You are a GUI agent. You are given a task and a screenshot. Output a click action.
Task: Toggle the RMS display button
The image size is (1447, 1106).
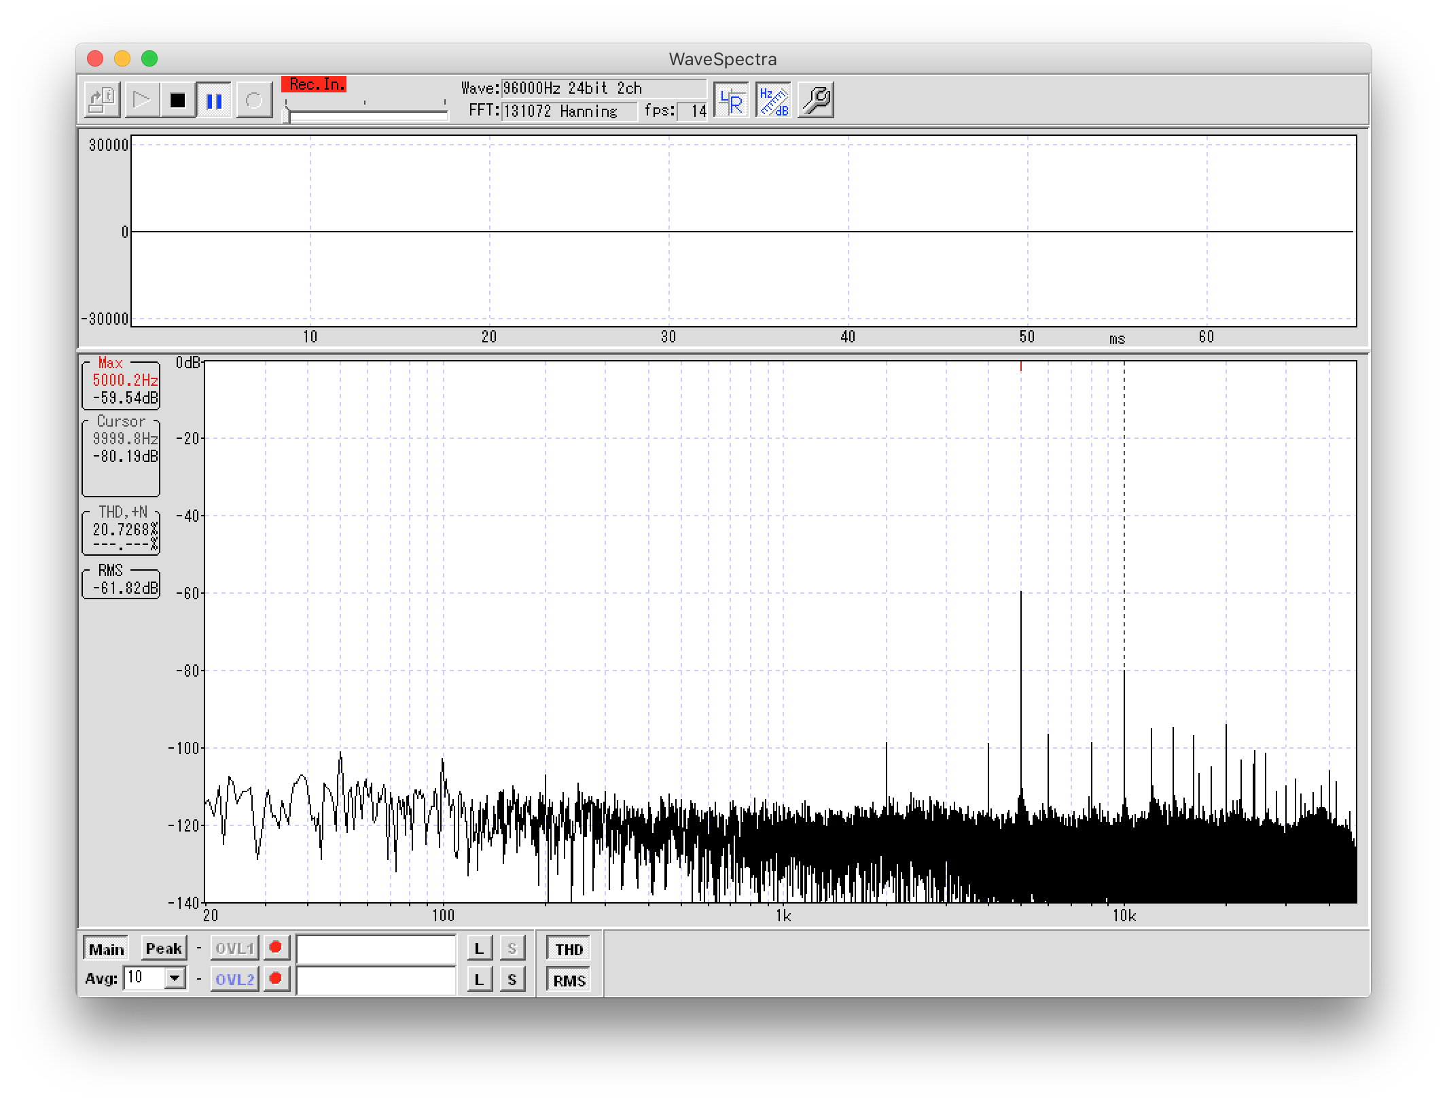569,980
